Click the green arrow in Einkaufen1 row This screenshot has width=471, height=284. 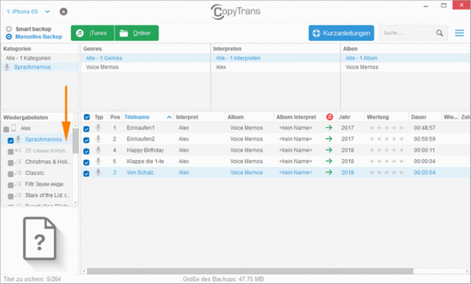pos(329,128)
